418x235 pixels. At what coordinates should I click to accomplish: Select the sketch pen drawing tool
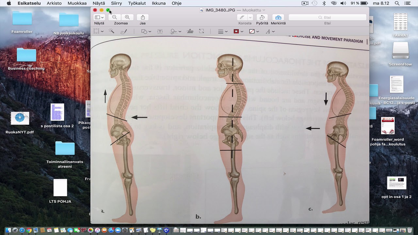point(124,31)
